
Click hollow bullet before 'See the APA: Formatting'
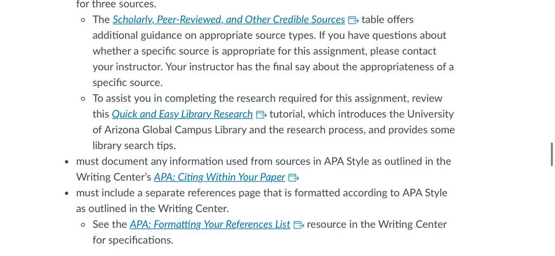[x=83, y=225]
